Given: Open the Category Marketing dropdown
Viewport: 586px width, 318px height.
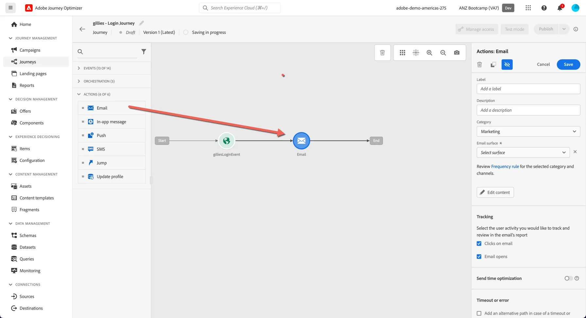Looking at the screenshot, I should 528,132.
